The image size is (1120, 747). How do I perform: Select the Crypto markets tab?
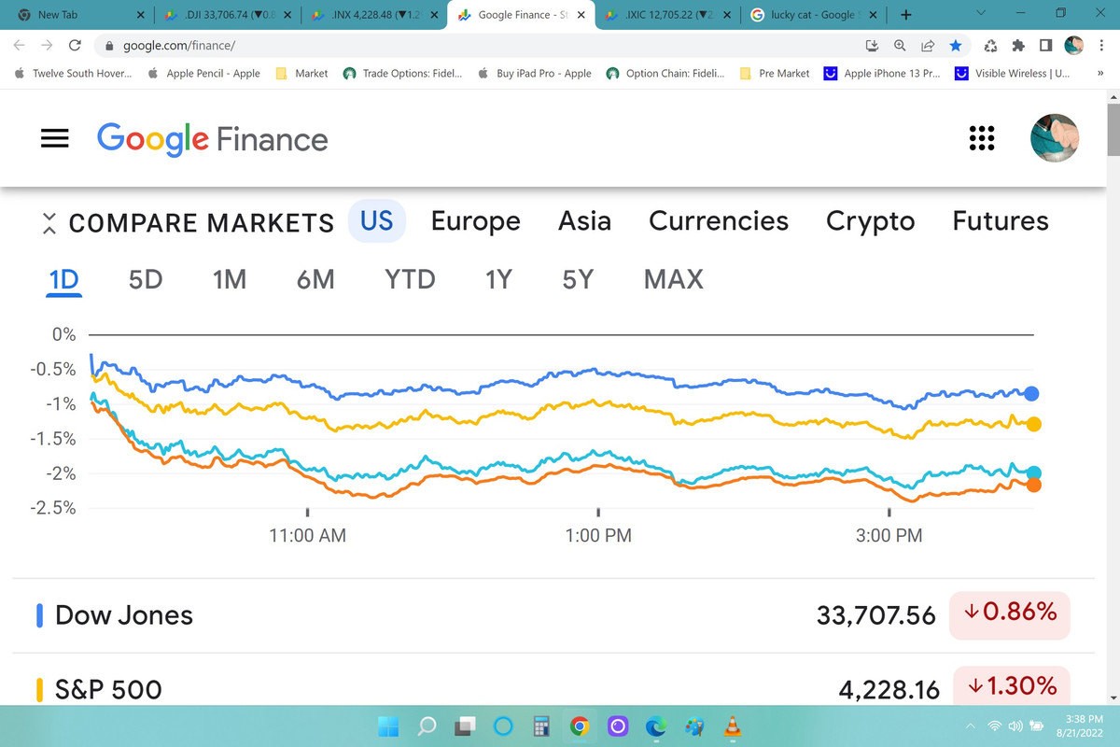click(x=870, y=221)
